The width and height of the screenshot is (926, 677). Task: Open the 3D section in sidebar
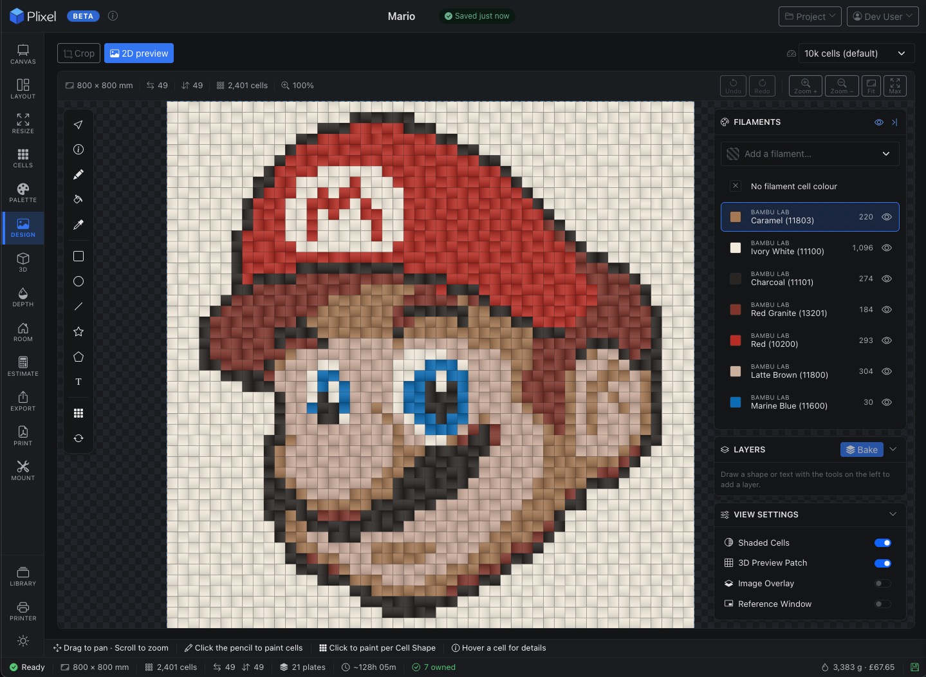(23, 263)
